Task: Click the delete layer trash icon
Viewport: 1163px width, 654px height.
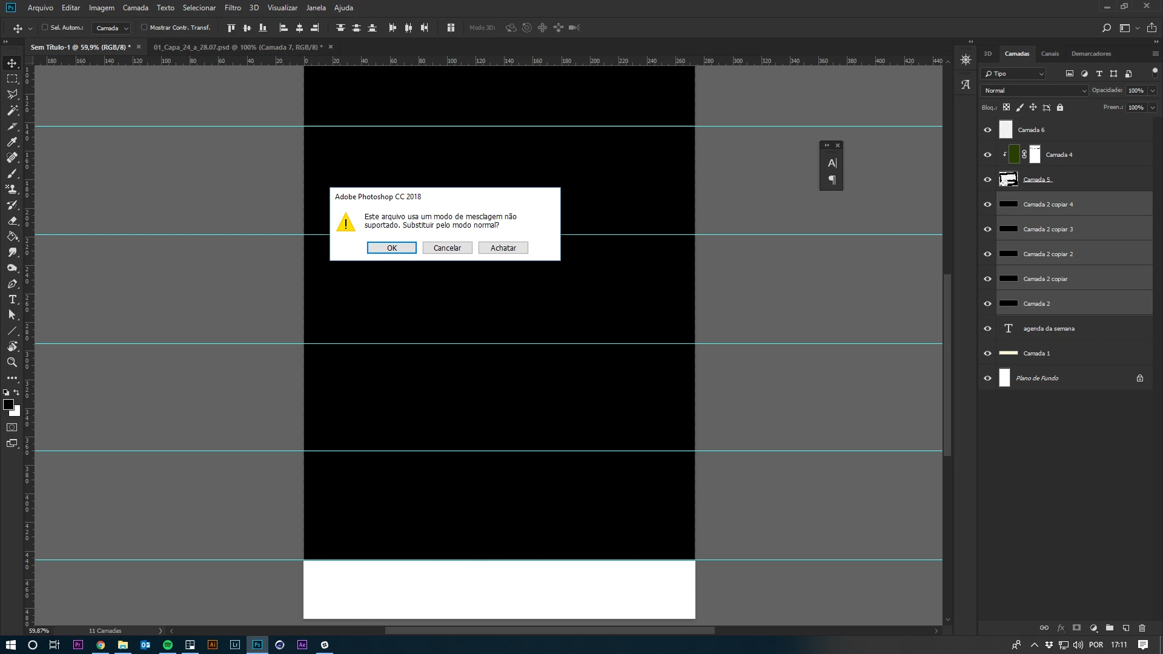Action: point(1142,628)
